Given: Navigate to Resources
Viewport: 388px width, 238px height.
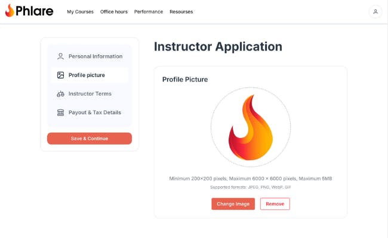Looking at the screenshot, I should [181, 12].
